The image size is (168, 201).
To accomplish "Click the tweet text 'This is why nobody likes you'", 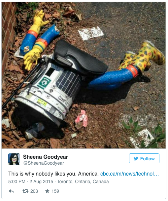I will (x=42, y=174).
